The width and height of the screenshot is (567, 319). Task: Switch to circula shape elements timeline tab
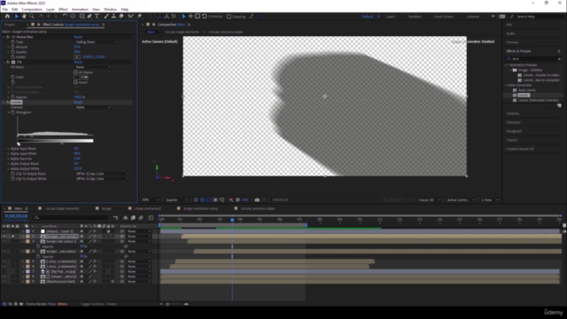click(62, 208)
